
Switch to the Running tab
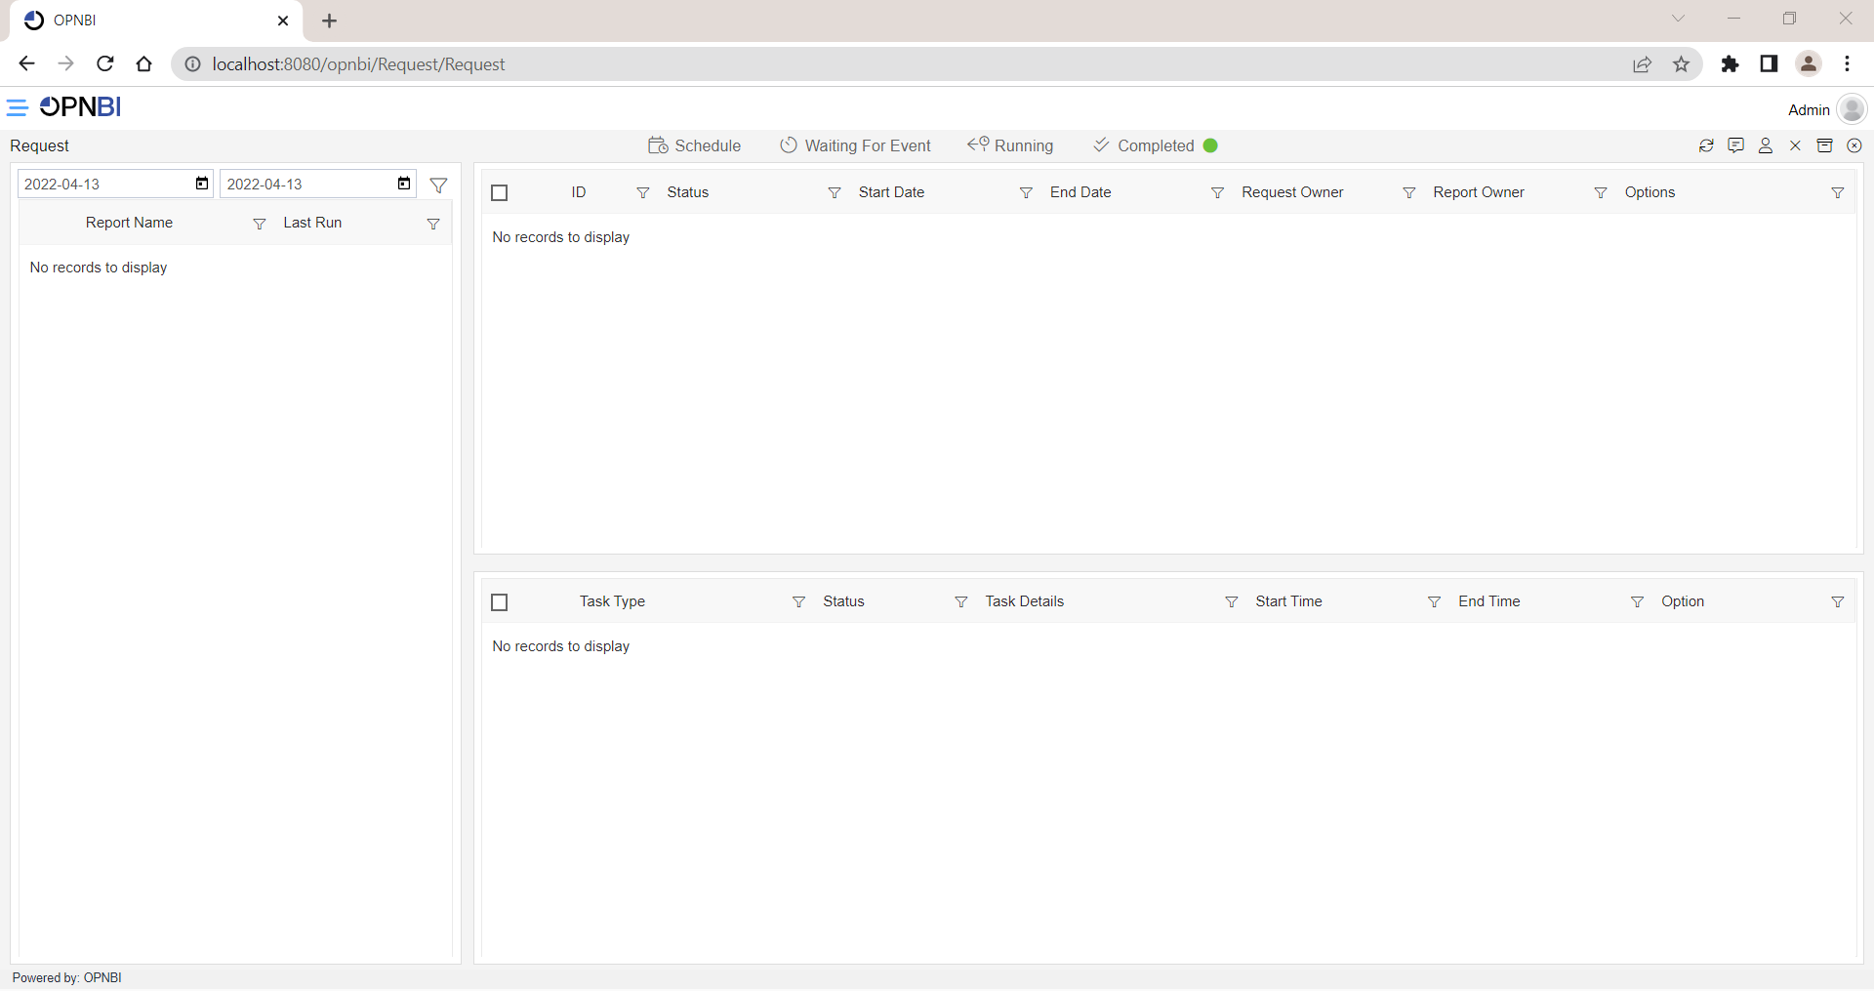pos(1010,145)
